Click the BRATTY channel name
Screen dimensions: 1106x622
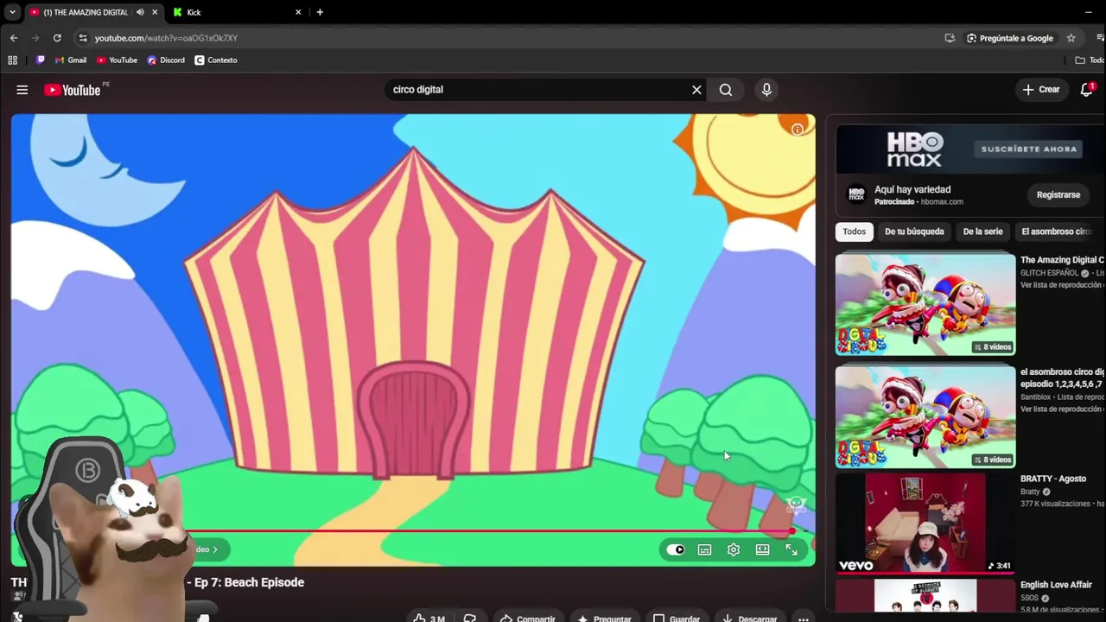1030,492
